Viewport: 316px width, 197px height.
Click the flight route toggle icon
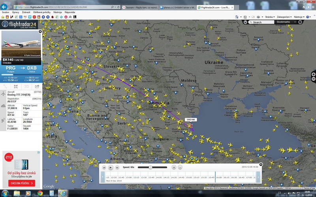pyautogui.click(x=5, y=87)
